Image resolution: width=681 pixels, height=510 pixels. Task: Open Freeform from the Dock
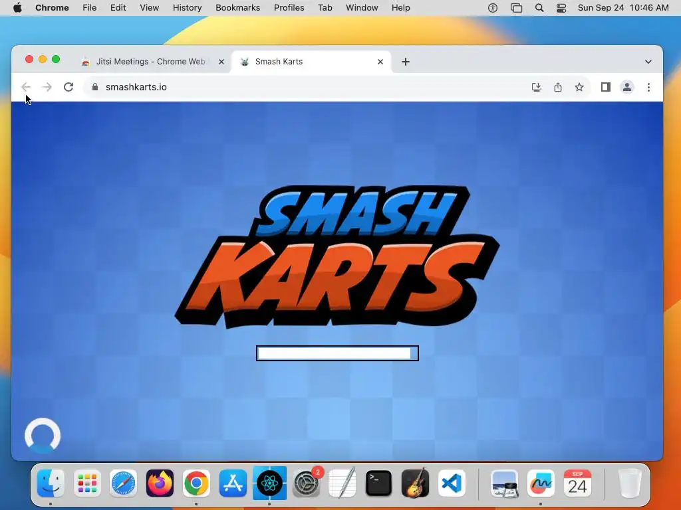pos(541,483)
